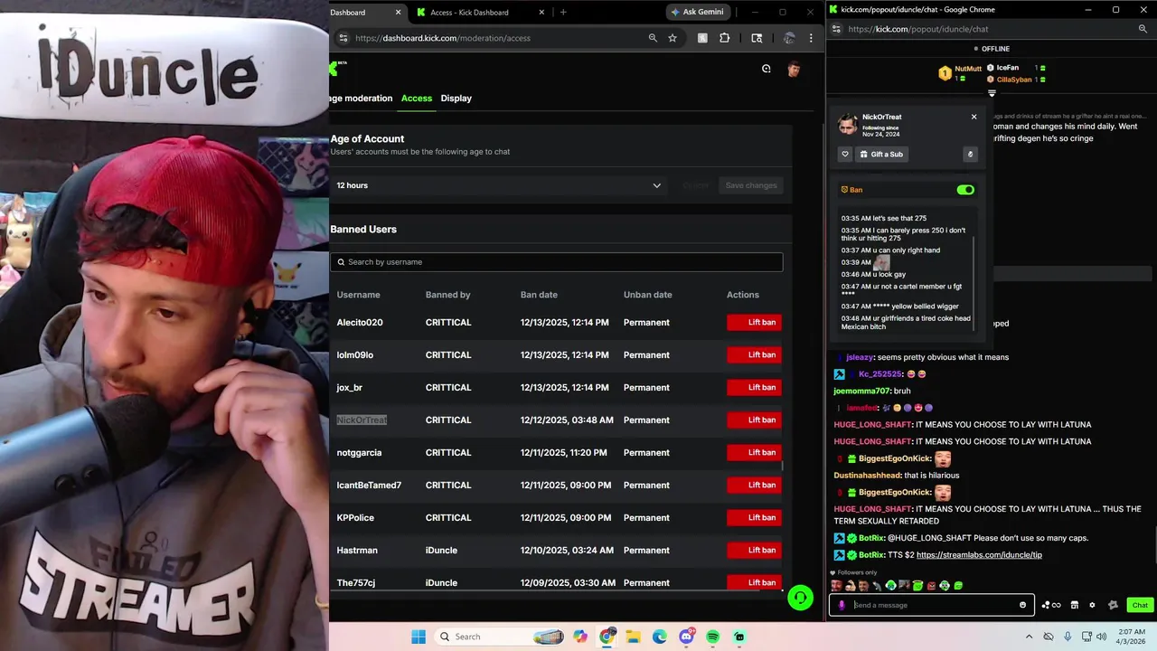Image resolution: width=1157 pixels, height=651 pixels.
Task: Open the channel points infinity icon
Action: pyautogui.click(x=1051, y=605)
